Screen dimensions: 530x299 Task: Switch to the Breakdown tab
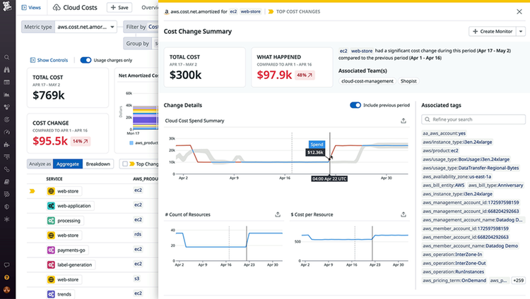pyautogui.click(x=98, y=164)
